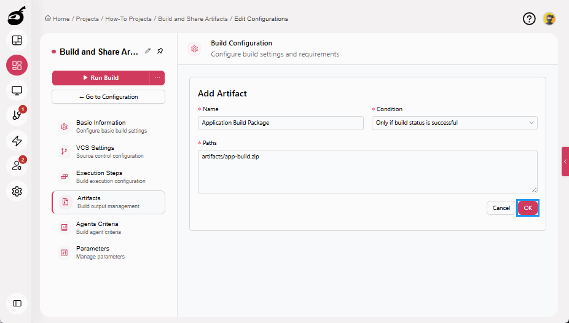Image resolution: width=569 pixels, height=323 pixels.
Task: Open Build and Share Artifacts breadcrumb link
Action: pyautogui.click(x=193, y=19)
